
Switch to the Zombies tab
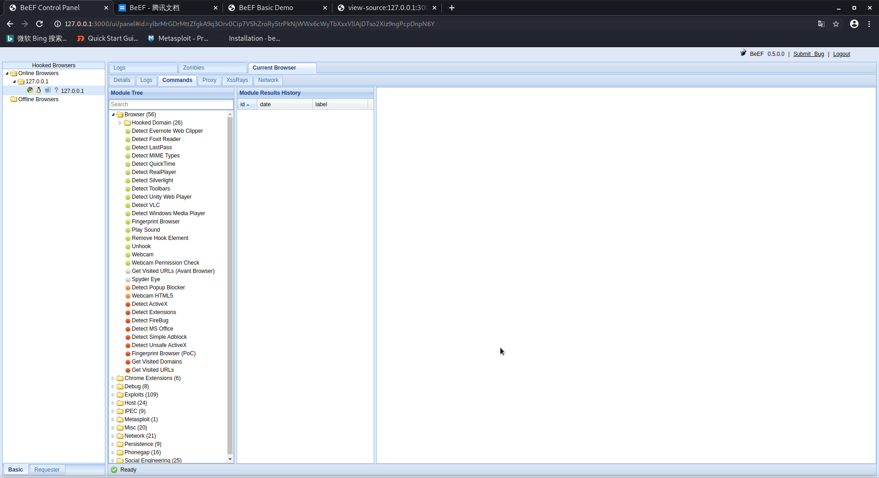coord(194,68)
